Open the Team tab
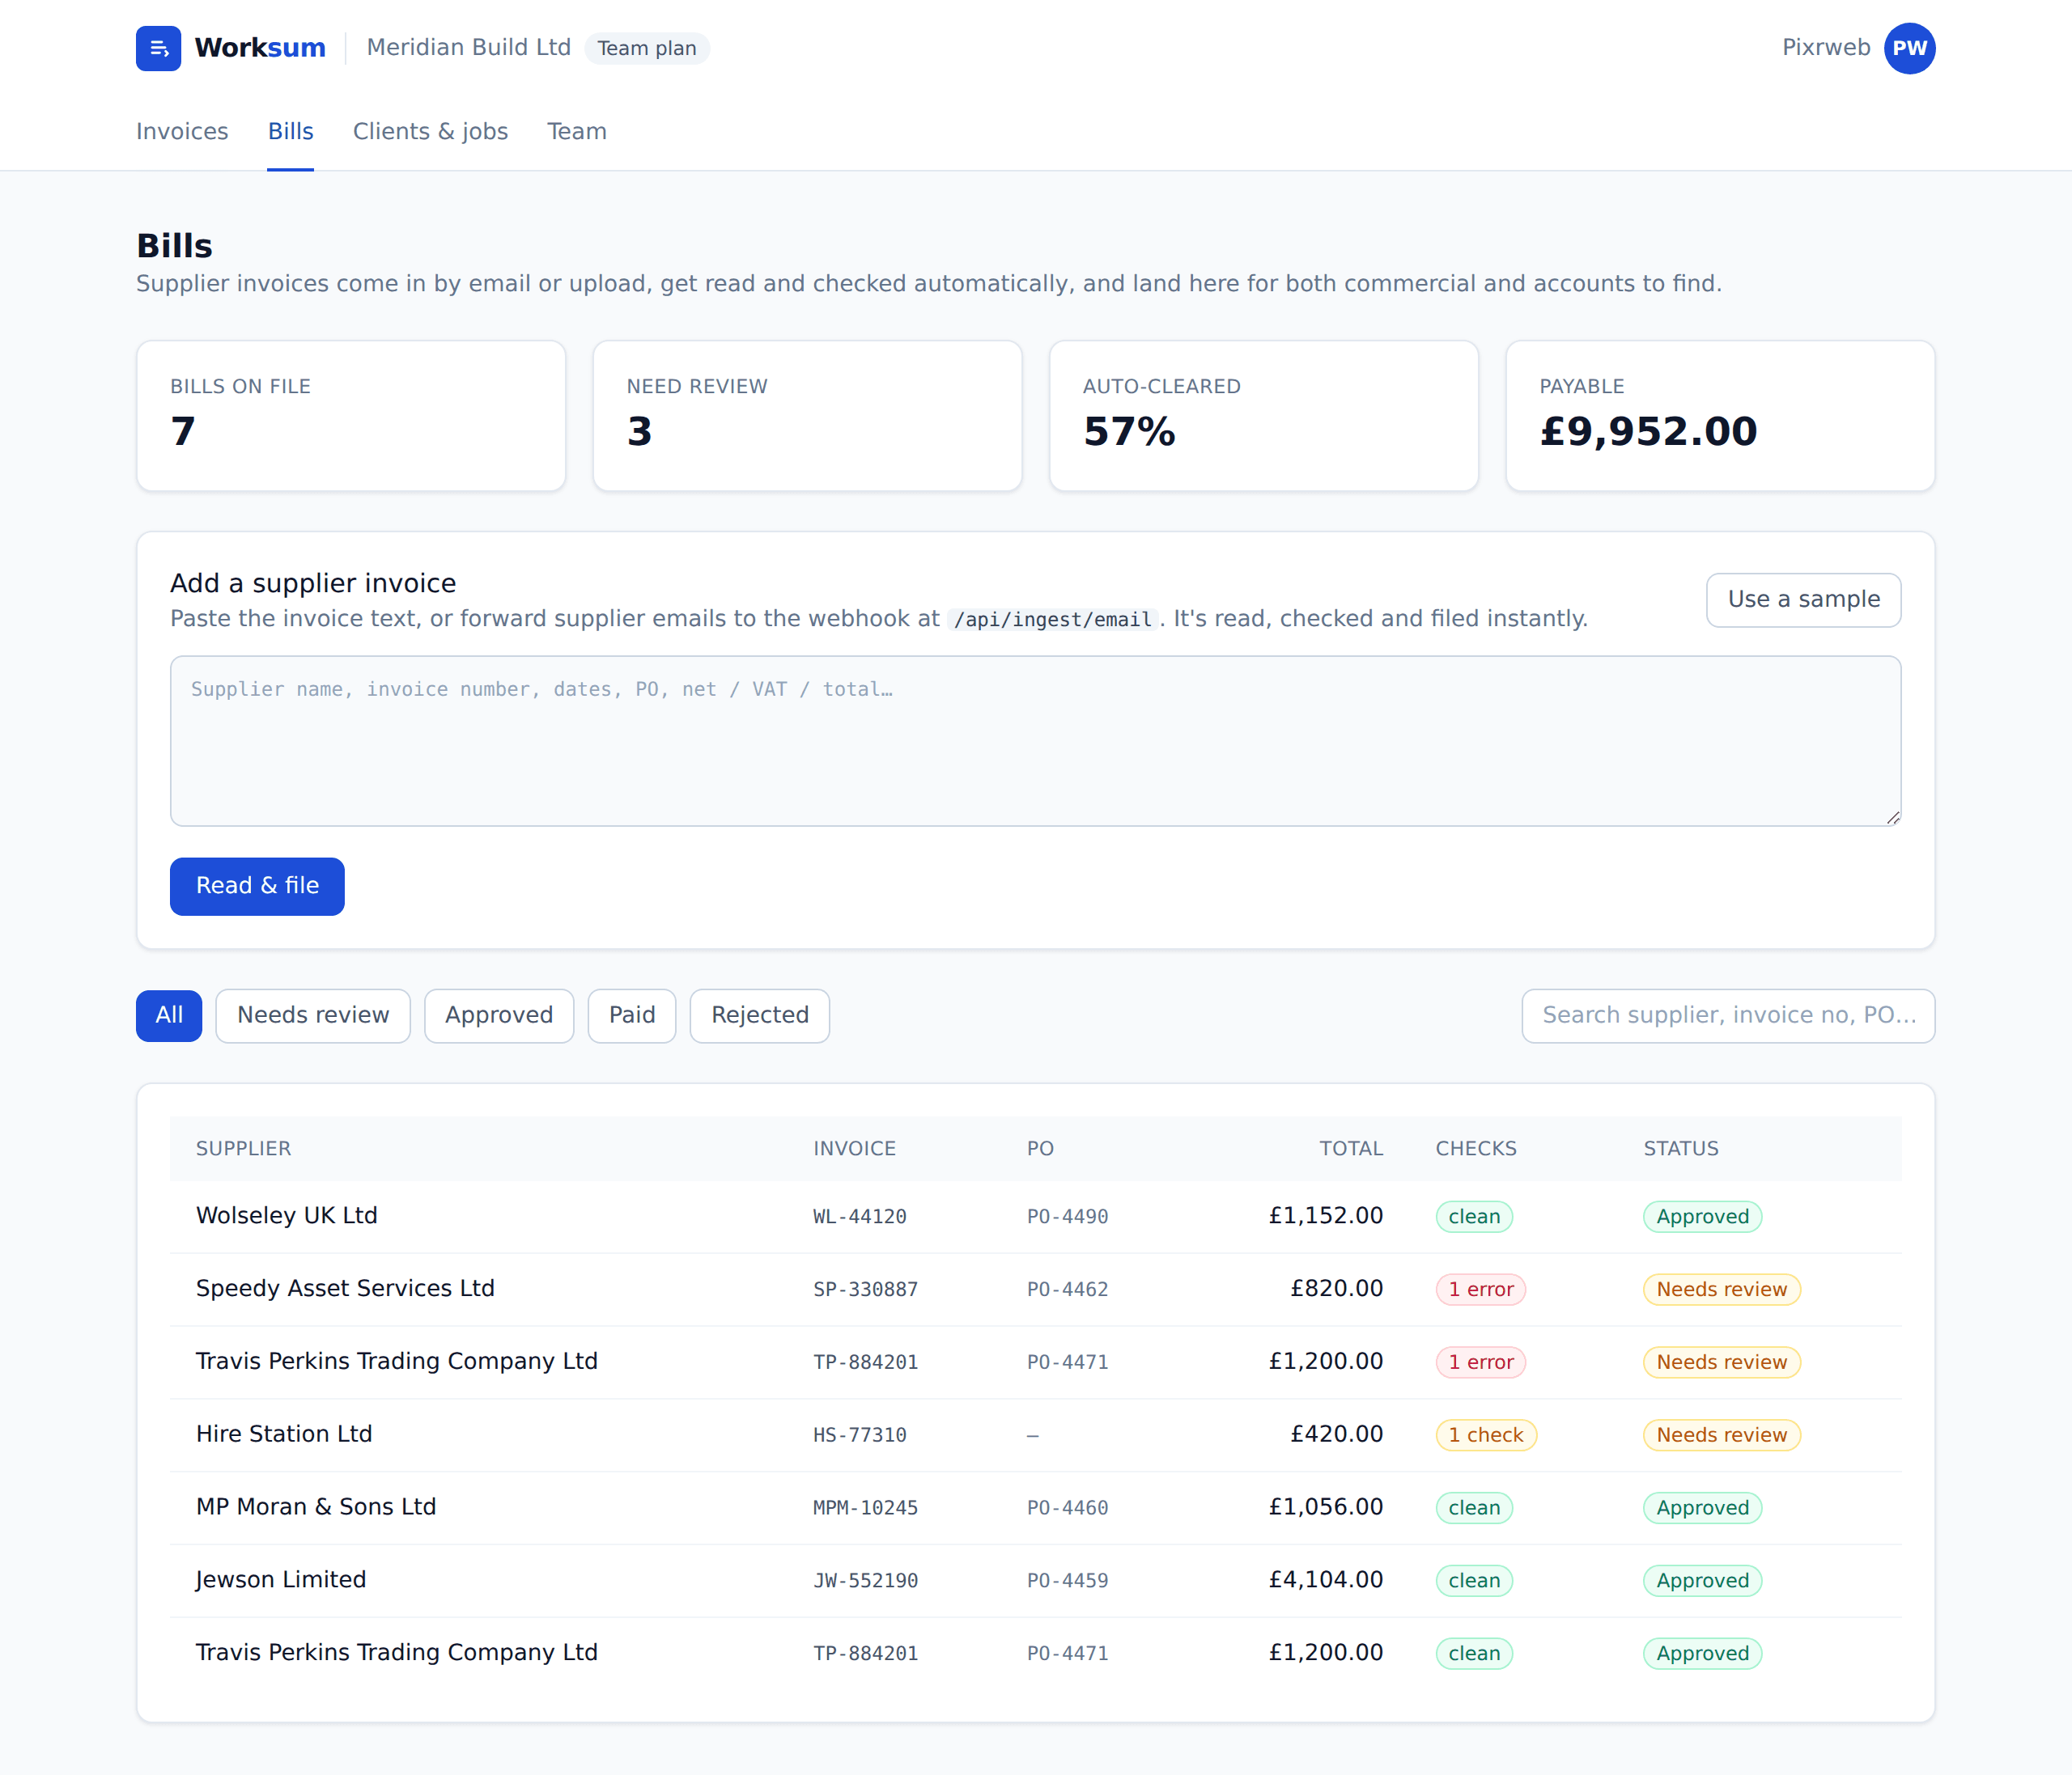Screen dimensions: 2072x1775 577,131
